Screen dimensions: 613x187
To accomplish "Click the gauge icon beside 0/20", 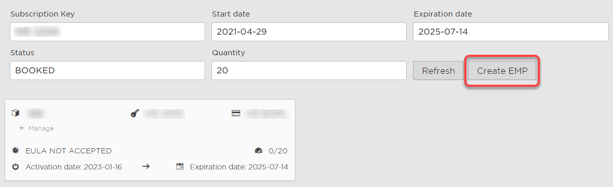I will coord(259,151).
